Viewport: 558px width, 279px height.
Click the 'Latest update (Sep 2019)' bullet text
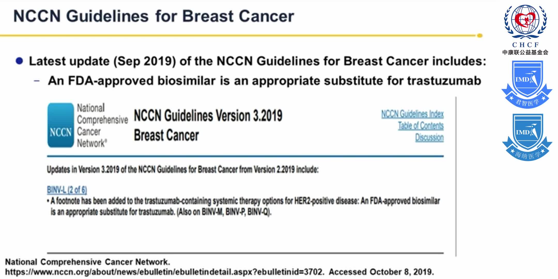click(x=257, y=61)
